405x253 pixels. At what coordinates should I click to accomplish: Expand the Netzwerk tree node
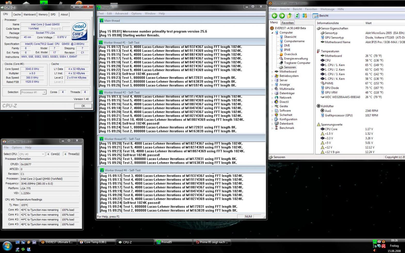pyautogui.click(x=272, y=98)
